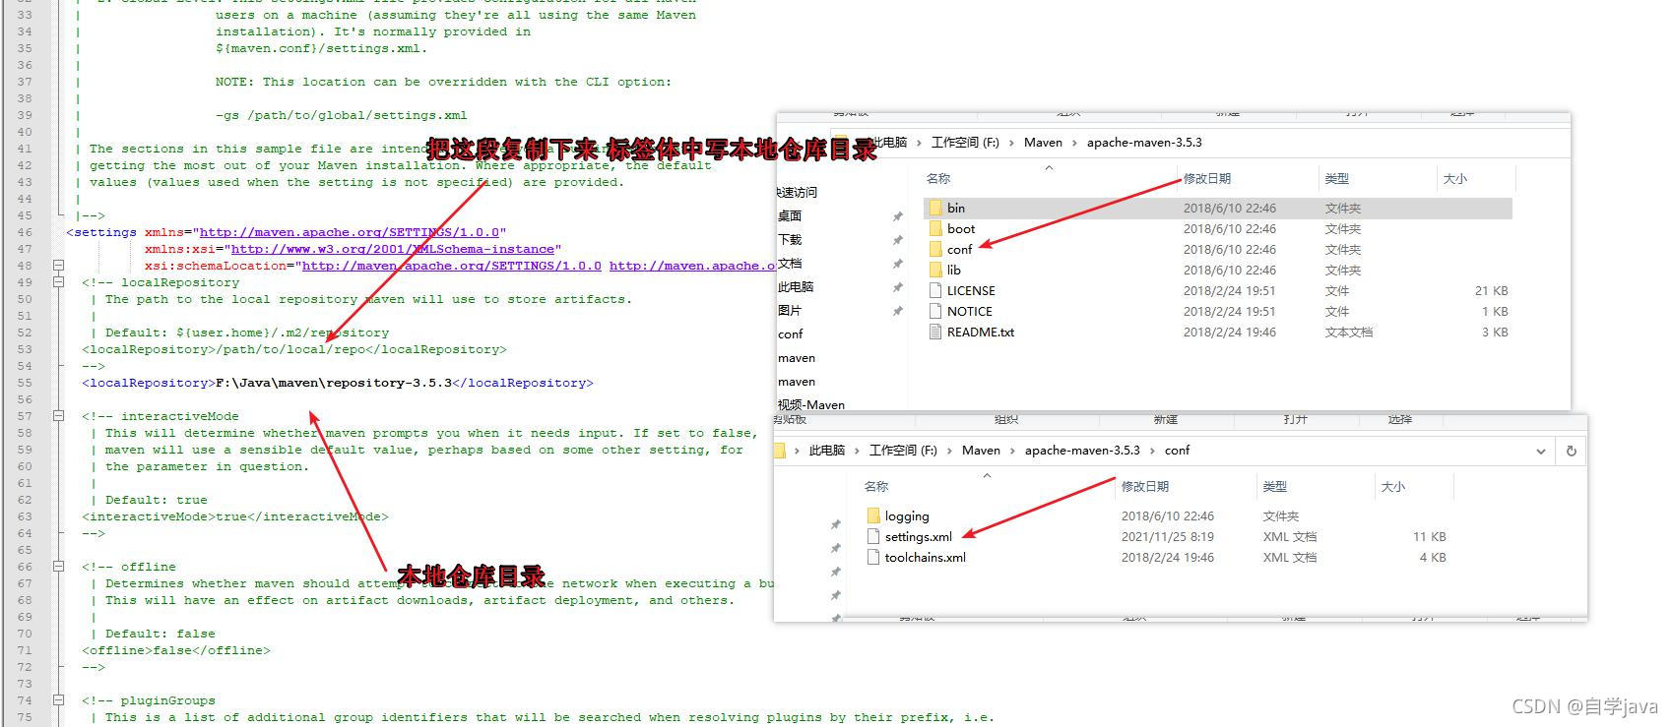Collapse the pluginGroups comment fold at line 74
This screenshot has height=727, width=1673.
(58, 700)
